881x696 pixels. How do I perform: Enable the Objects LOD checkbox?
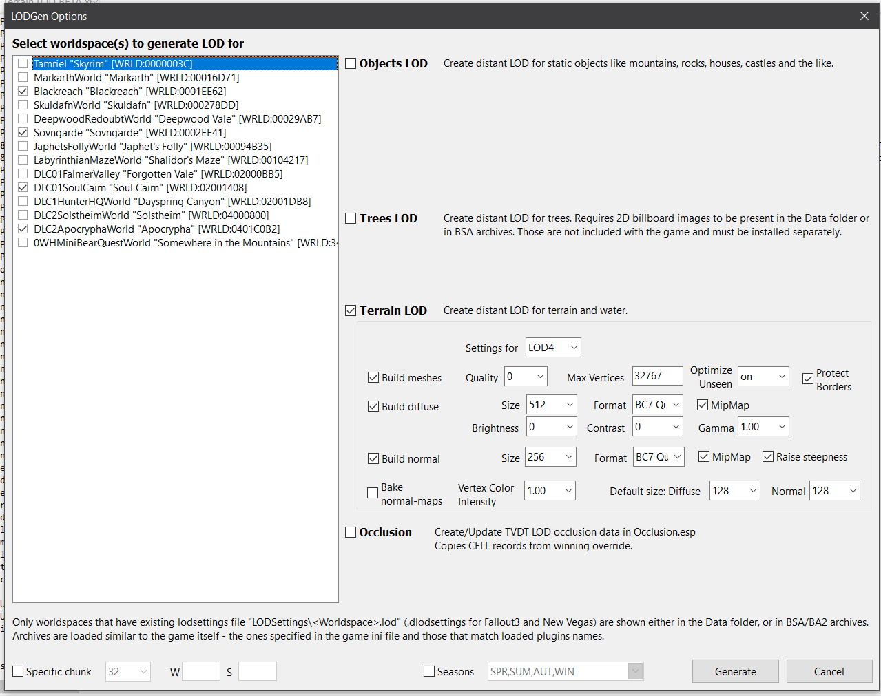point(351,63)
